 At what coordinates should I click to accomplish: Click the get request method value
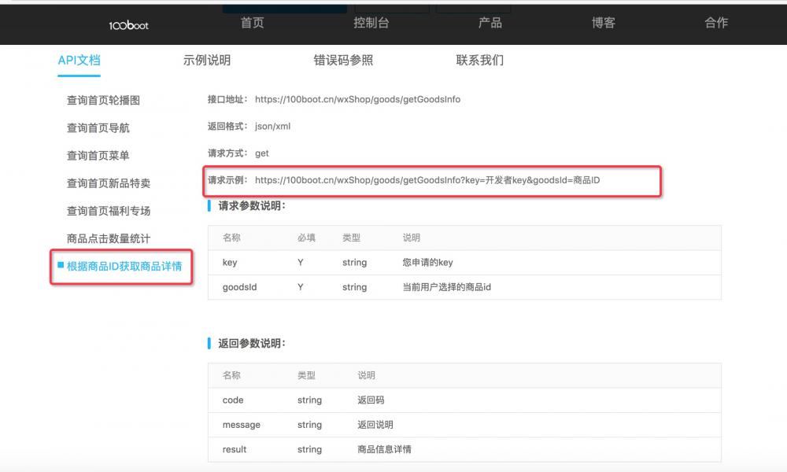[x=261, y=153]
